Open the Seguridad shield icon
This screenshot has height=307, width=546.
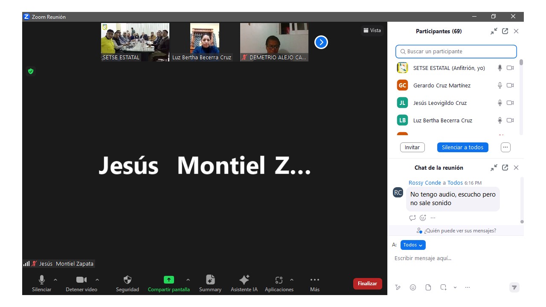click(x=127, y=280)
